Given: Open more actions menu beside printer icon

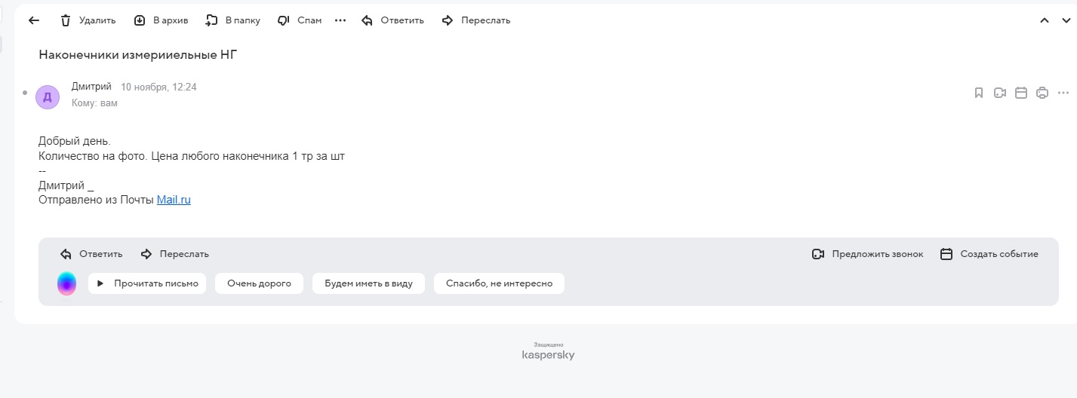Looking at the screenshot, I should (1063, 93).
